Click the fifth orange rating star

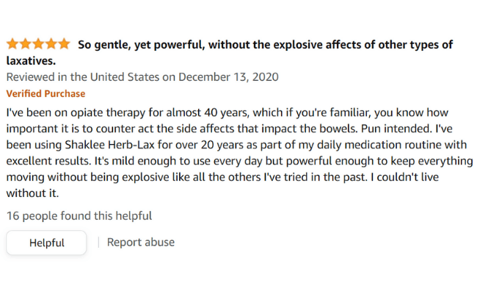(64, 44)
